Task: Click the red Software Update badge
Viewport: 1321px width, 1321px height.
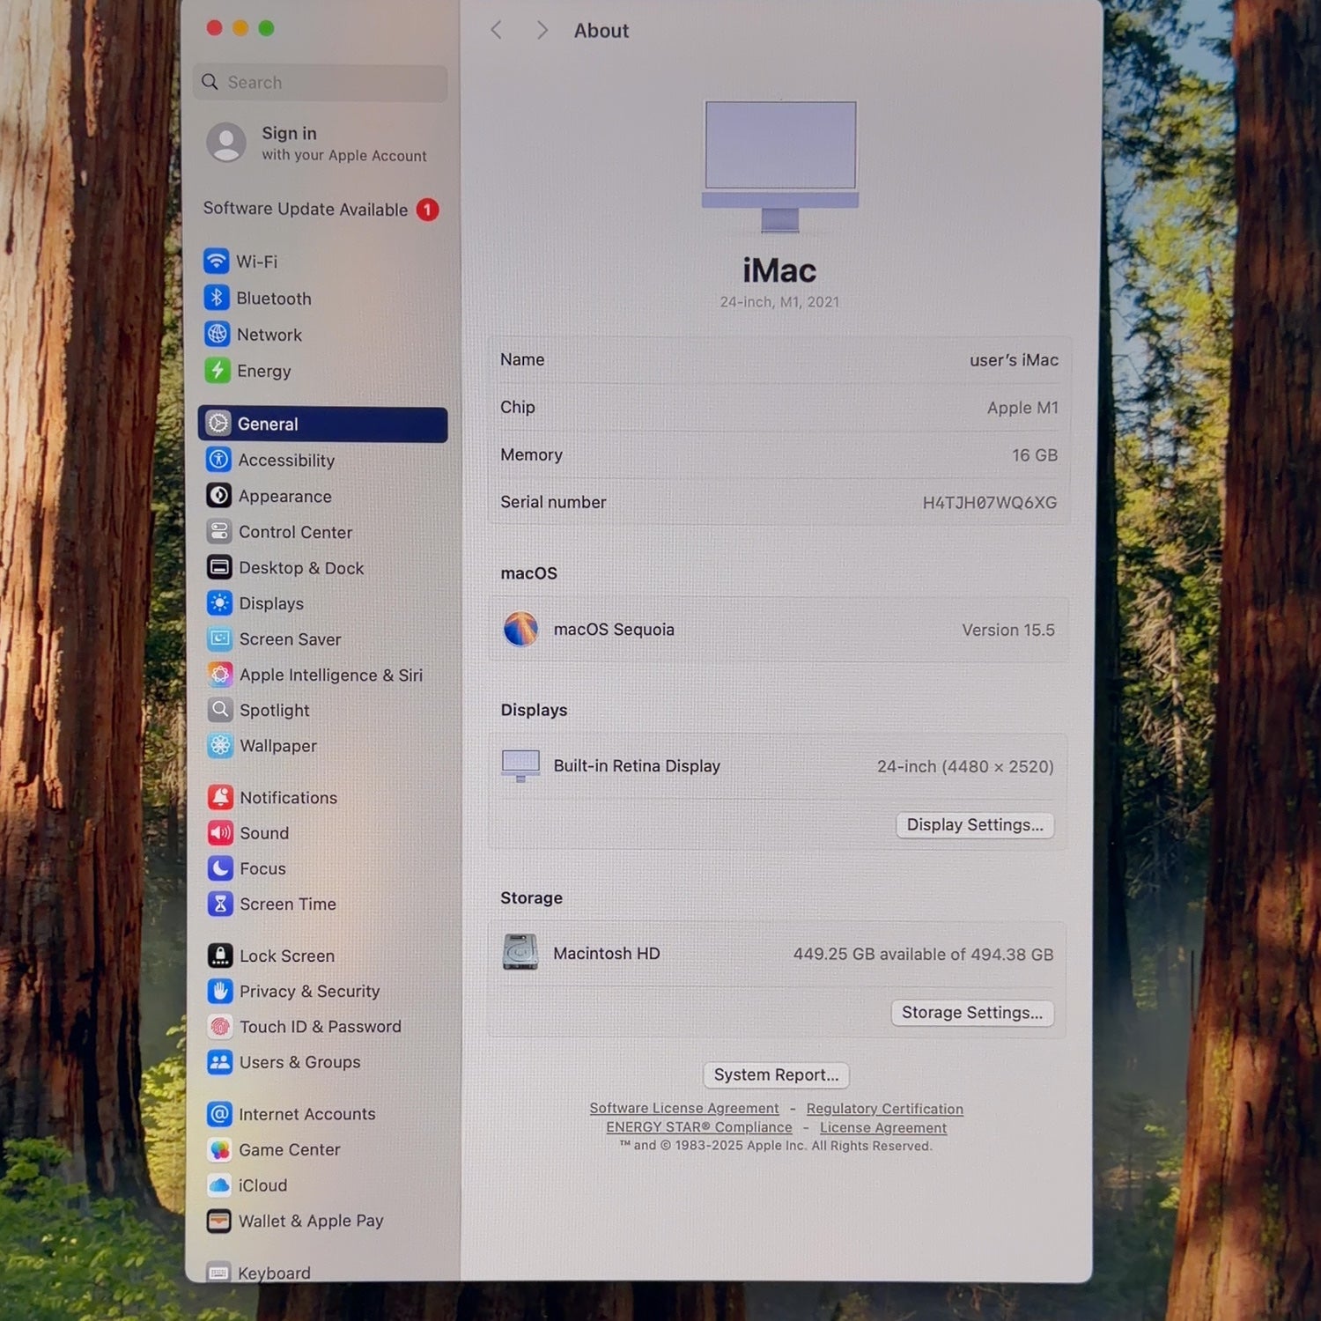Action: 427,210
